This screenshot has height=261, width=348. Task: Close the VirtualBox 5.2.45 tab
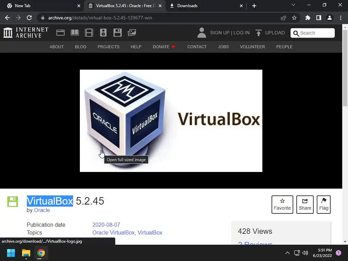pos(160,6)
